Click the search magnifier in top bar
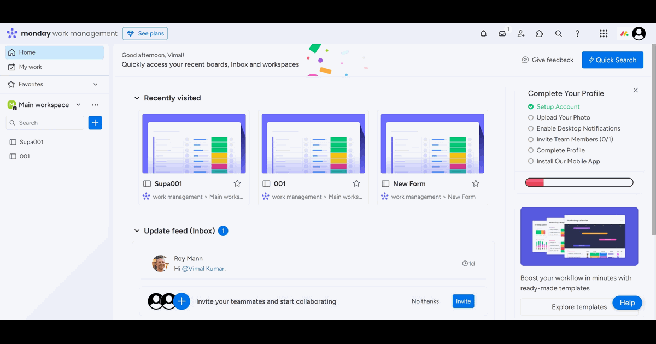Screen dimensions: 656x344 pyautogui.click(x=559, y=34)
